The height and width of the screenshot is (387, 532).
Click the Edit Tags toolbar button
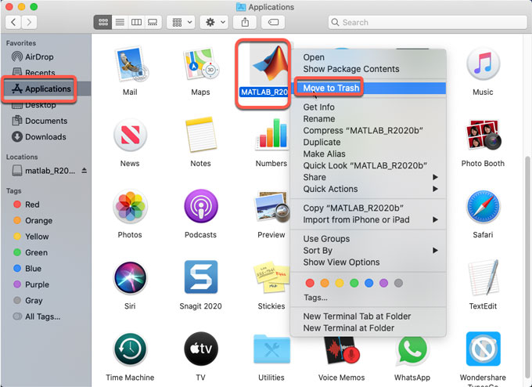click(x=273, y=23)
